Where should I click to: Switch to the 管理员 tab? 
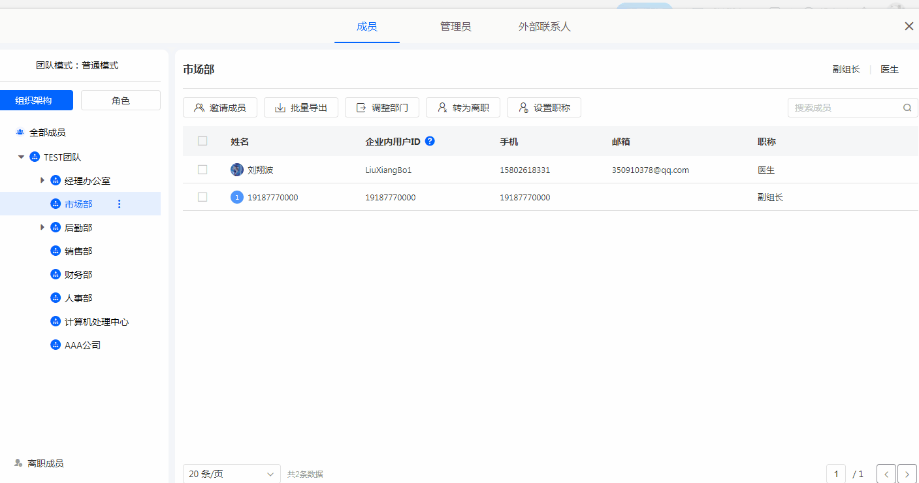(455, 27)
